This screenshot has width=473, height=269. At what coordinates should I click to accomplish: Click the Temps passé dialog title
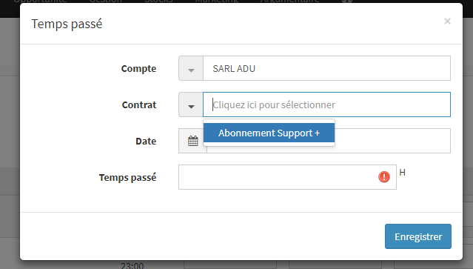coord(67,24)
